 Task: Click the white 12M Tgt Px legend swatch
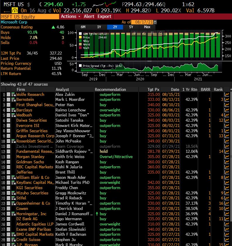click(x=80, y=34)
